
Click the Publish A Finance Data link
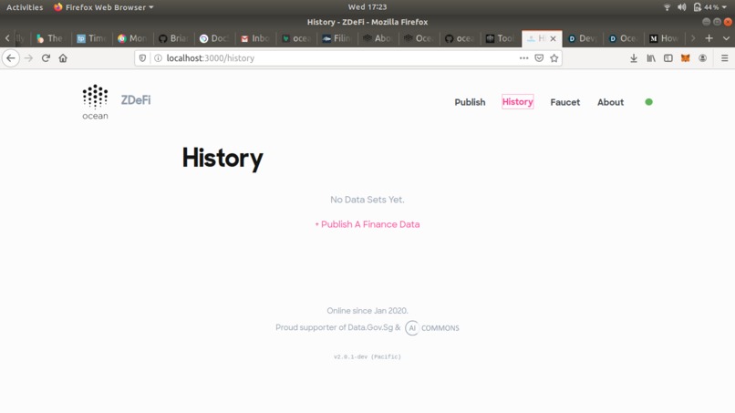367,224
